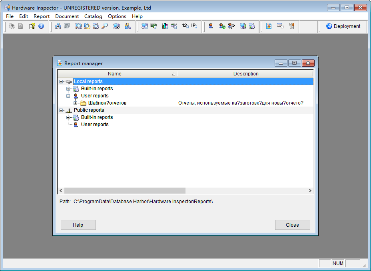The height and width of the screenshot is (271, 371).
Task: Click the IP address toolbar icon
Action: point(194,26)
